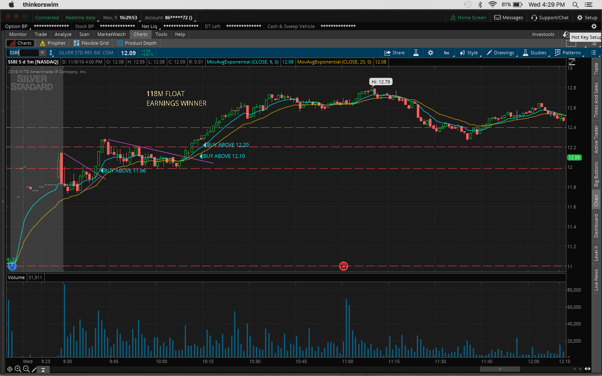Zoom out on the chart
This screenshot has width=602, height=376.
pos(26,369)
